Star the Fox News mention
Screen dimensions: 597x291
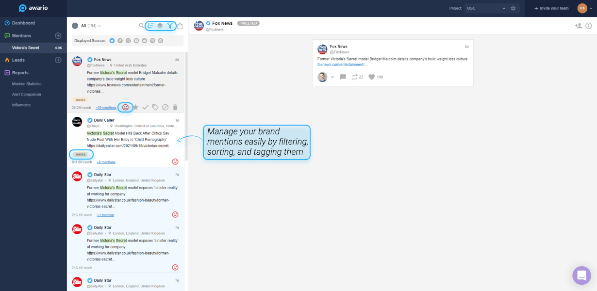135,107
